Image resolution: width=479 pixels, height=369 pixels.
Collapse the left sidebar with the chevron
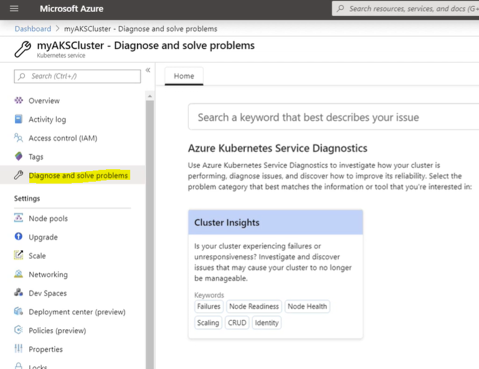[148, 70]
